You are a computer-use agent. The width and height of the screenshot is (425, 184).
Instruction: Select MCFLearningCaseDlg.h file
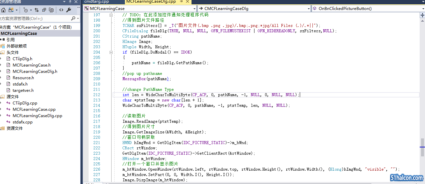click(x=35, y=71)
